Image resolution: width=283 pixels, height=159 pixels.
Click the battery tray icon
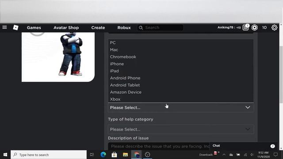(238, 155)
